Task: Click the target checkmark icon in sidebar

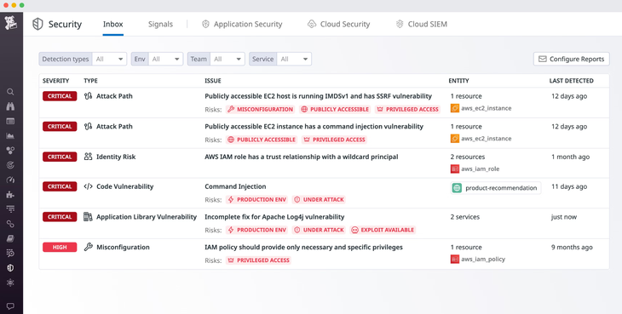Action: [x=11, y=165]
